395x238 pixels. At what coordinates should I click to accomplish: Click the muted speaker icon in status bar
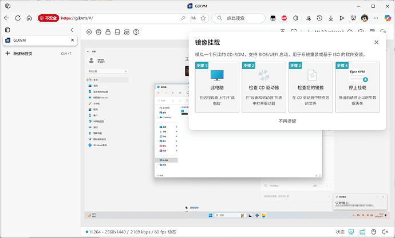[x=384, y=232]
